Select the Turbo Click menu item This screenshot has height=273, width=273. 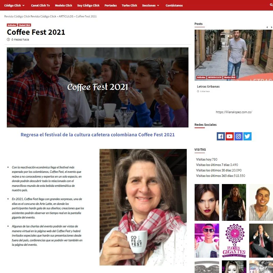pos(130,5)
